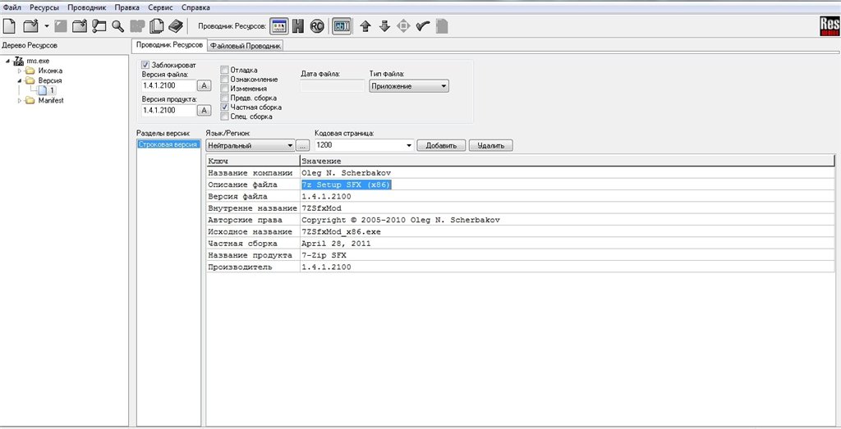Click the Версия файла input field
The image size is (841, 429).
tap(168, 85)
